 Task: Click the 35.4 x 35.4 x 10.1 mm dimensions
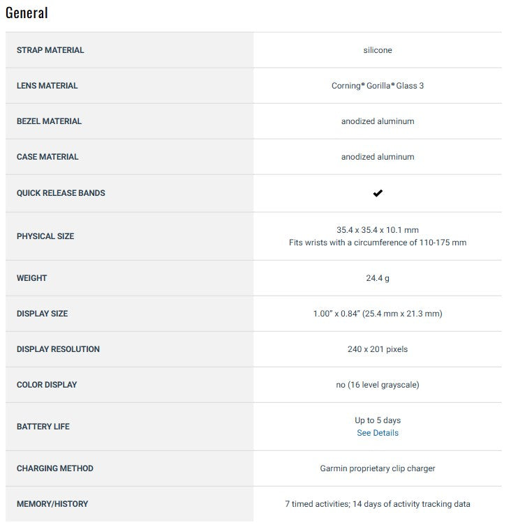click(378, 230)
